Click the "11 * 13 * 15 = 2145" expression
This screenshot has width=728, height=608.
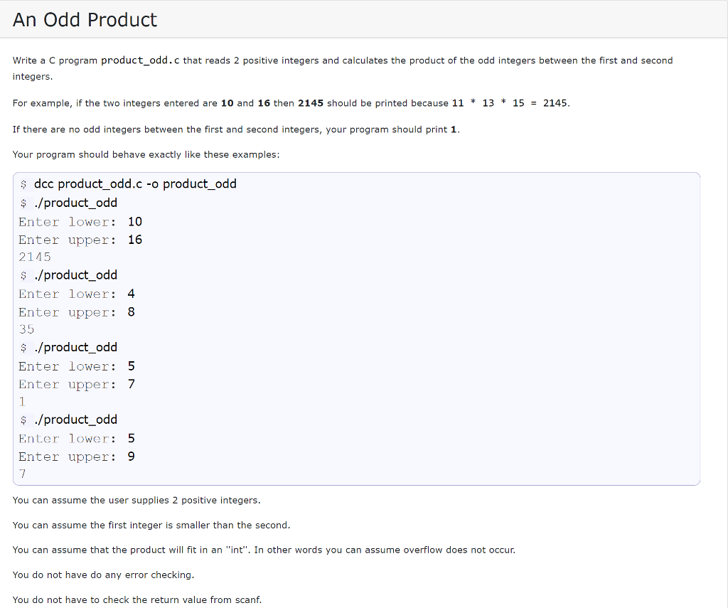(x=510, y=103)
